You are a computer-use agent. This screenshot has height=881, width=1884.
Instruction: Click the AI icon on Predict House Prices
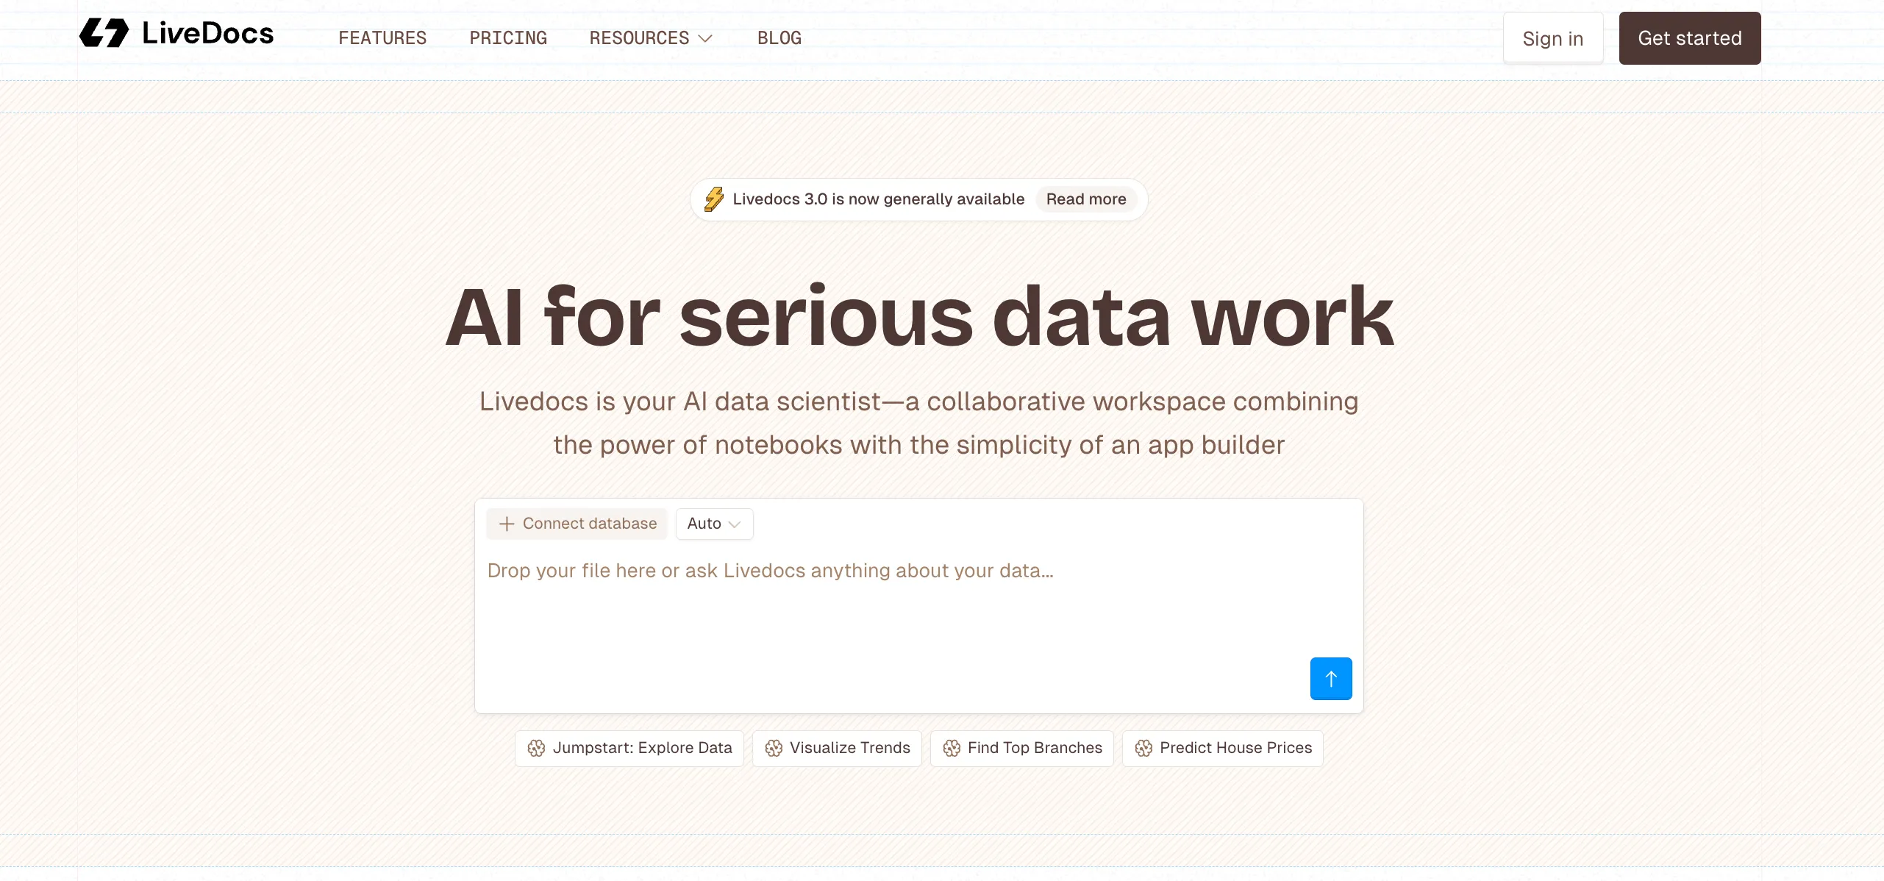pyautogui.click(x=1143, y=748)
